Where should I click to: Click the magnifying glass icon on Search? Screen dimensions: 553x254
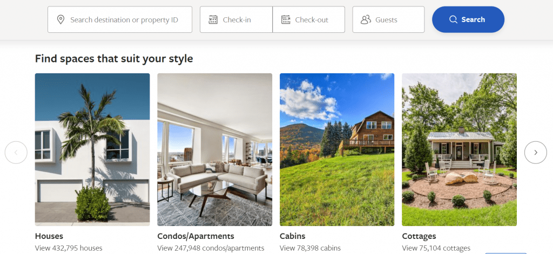point(453,19)
